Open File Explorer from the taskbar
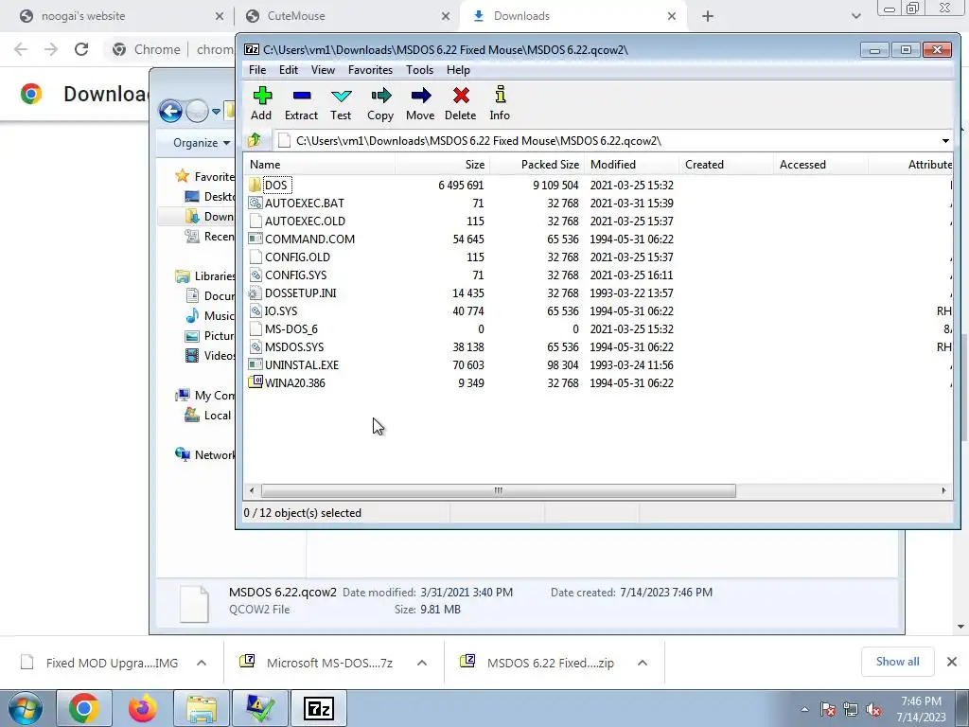969x727 pixels. [202, 708]
